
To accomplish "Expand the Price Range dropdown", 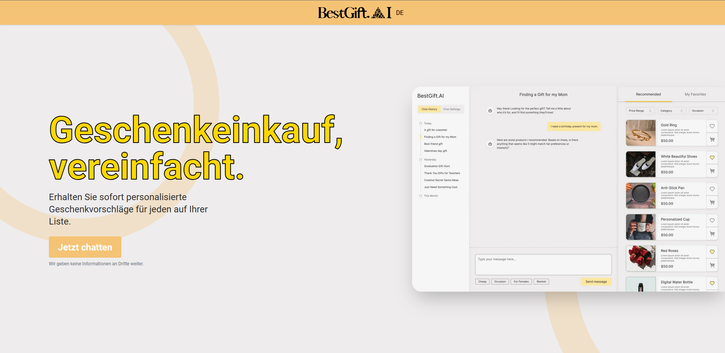I will coord(640,111).
